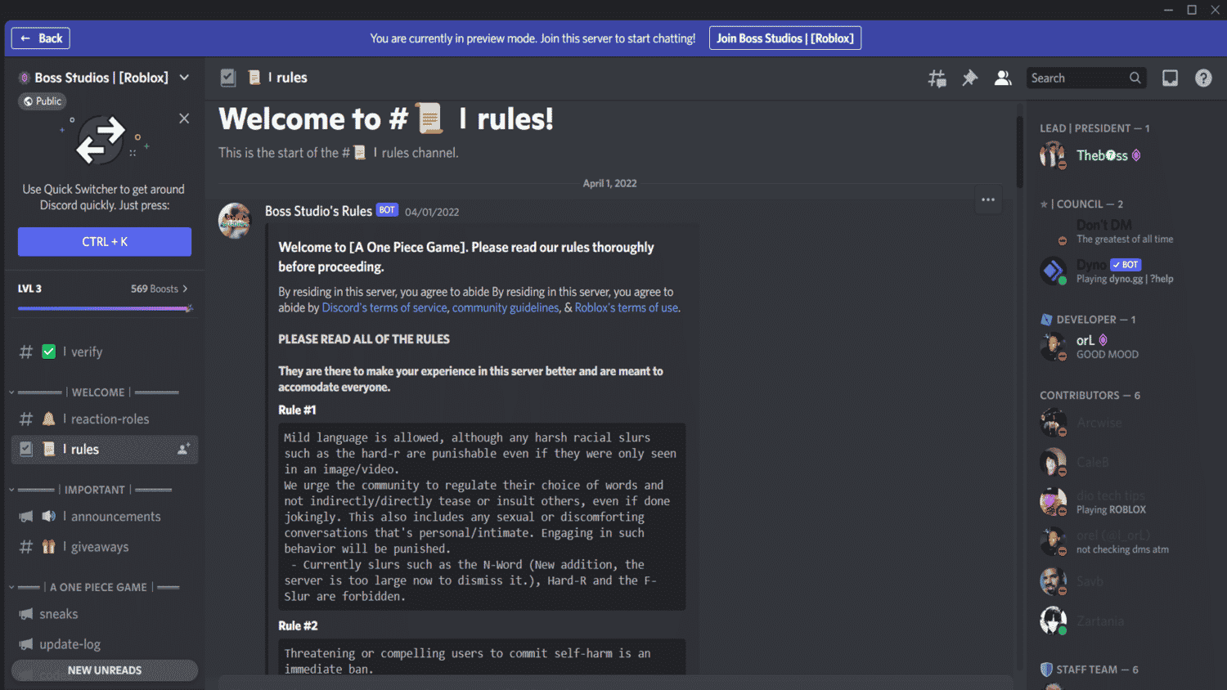
Task: Click the Thebss member avatar
Action: [1053, 155]
